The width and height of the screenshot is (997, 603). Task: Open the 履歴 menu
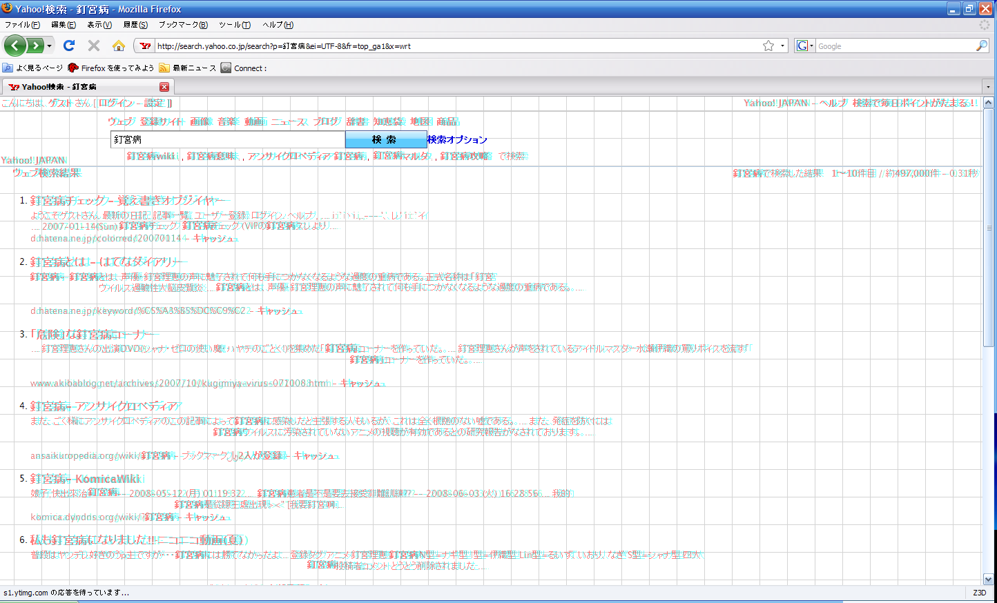pos(135,25)
